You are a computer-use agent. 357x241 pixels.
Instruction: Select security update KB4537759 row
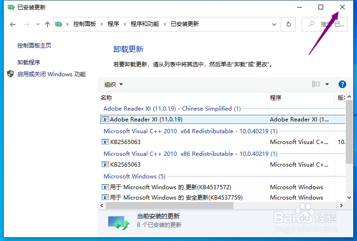pos(222,197)
